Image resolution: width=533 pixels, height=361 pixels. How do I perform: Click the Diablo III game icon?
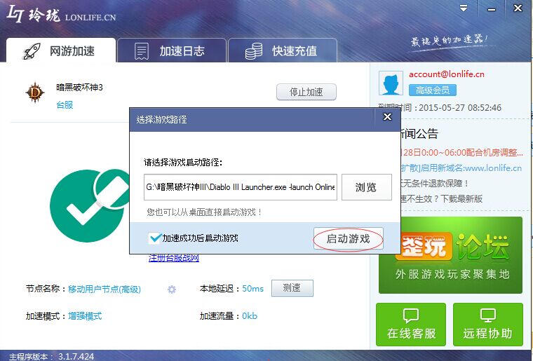coord(35,93)
